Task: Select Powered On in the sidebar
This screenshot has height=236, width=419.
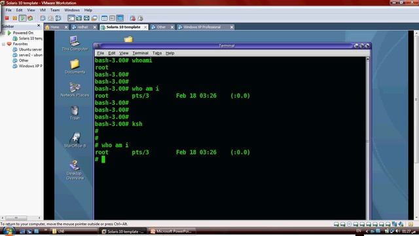Action: (x=23, y=33)
